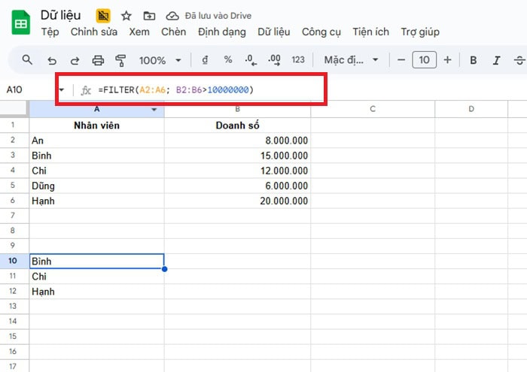527x372 pixels.
Task: Open the font family Mặc định dropdown
Action: click(x=352, y=60)
